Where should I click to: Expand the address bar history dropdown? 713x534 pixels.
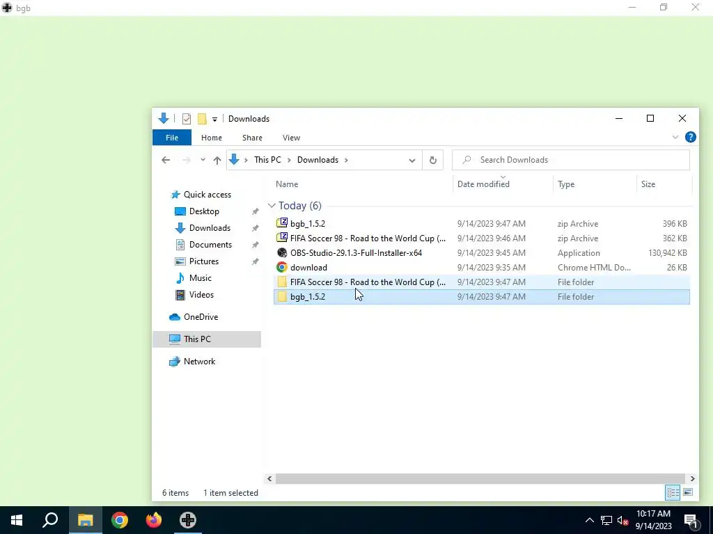[x=412, y=160]
